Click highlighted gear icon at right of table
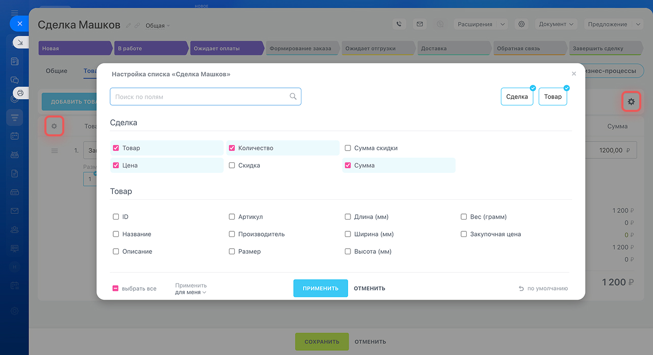The height and width of the screenshot is (355, 653). pyautogui.click(x=631, y=102)
